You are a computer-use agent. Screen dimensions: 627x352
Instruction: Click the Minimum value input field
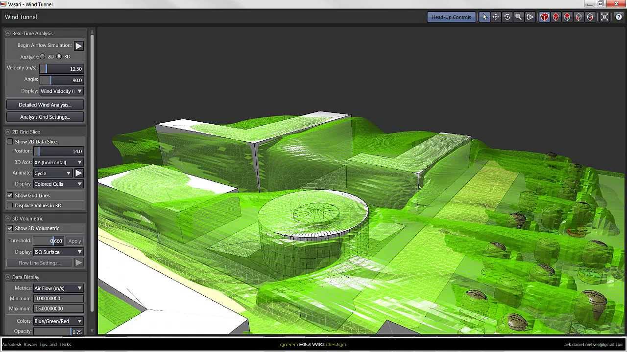pos(58,298)
